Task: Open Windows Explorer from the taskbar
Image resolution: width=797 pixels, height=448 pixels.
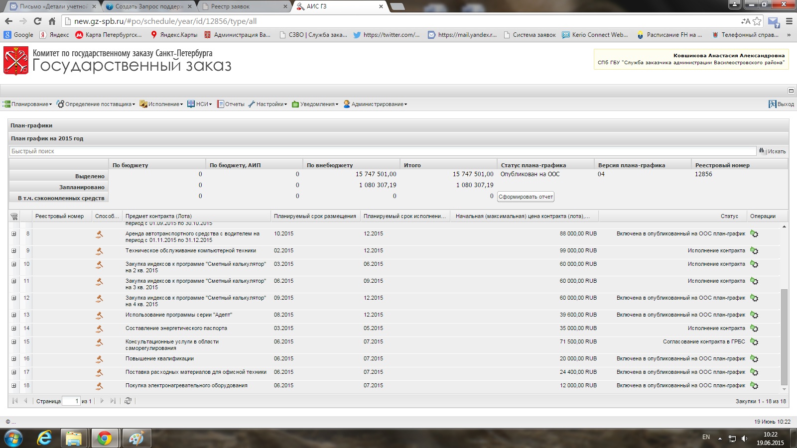Action: 74,438
